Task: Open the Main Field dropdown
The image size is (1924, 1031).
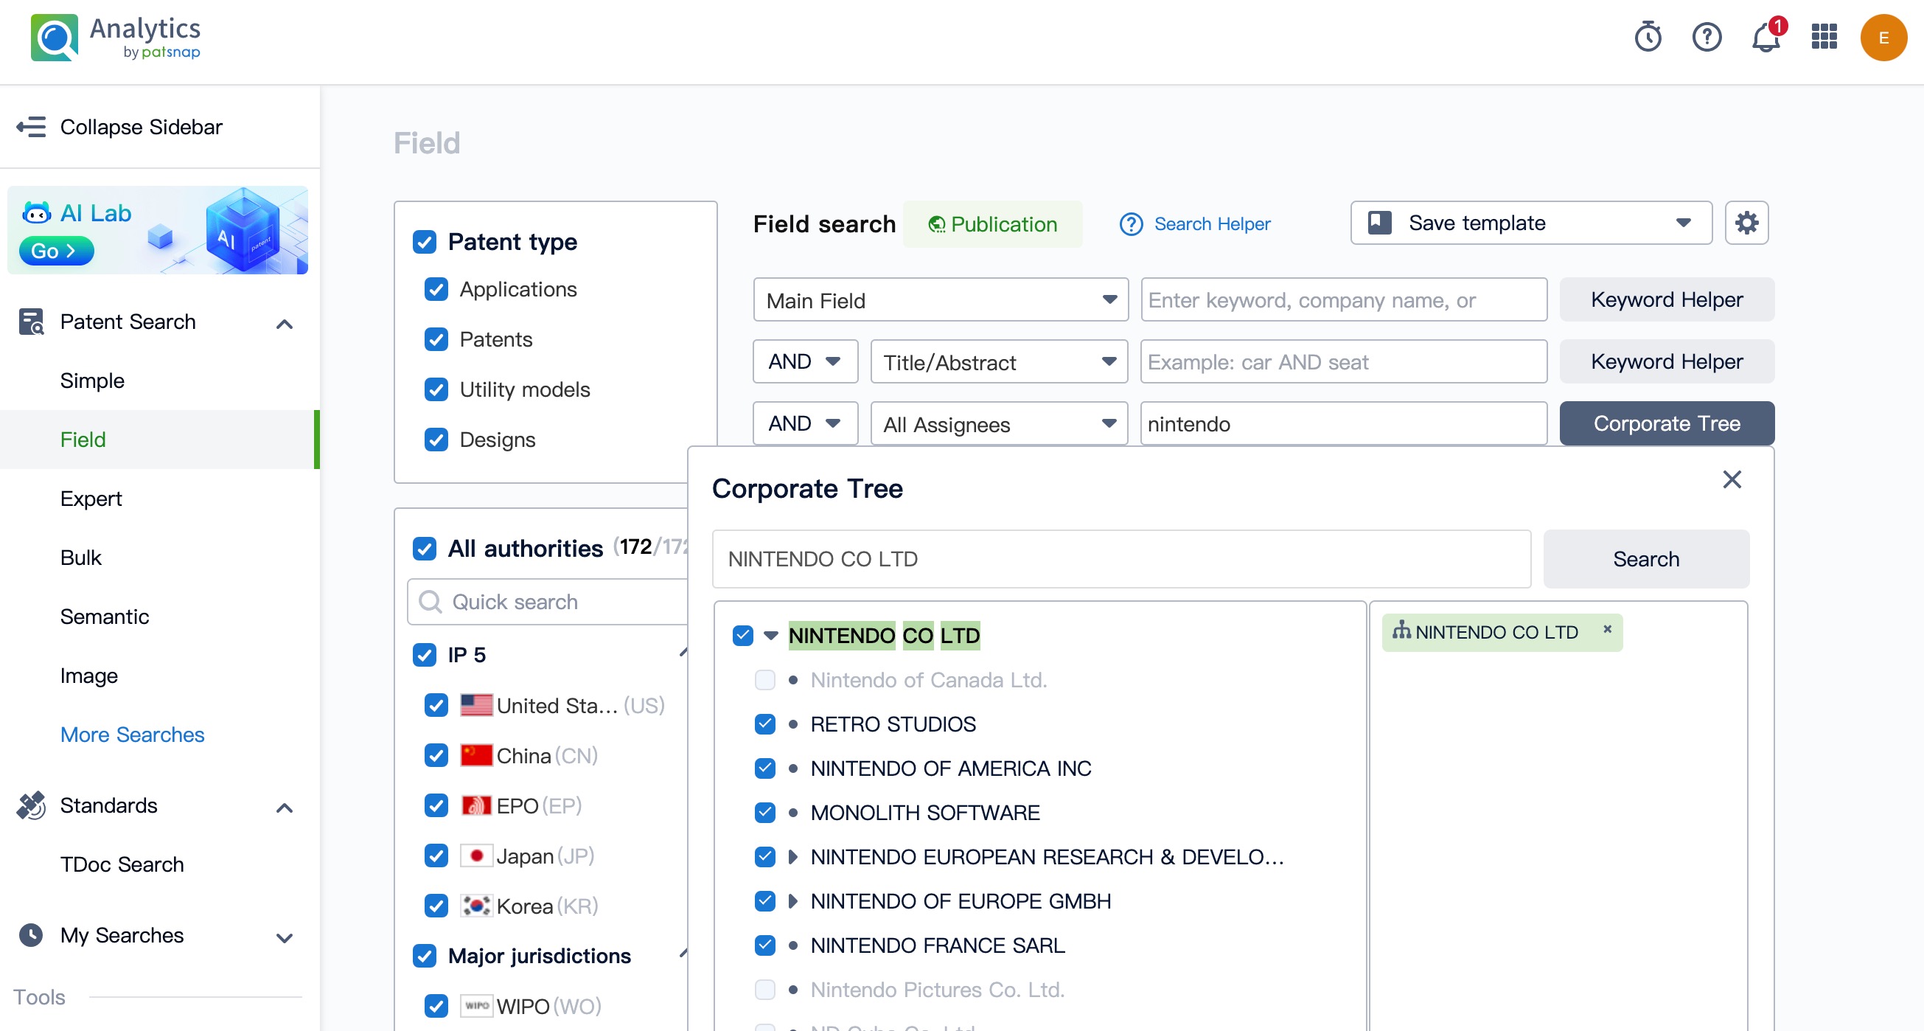Action: (x=941, y=300)
